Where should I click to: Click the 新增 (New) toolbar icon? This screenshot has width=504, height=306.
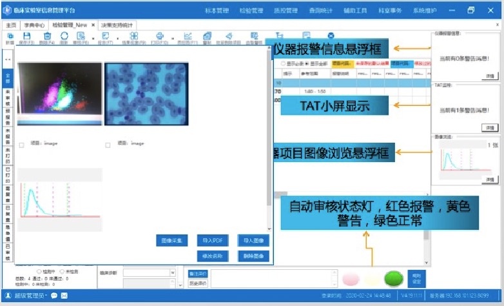pyautogui.click(x=10, y=37)
